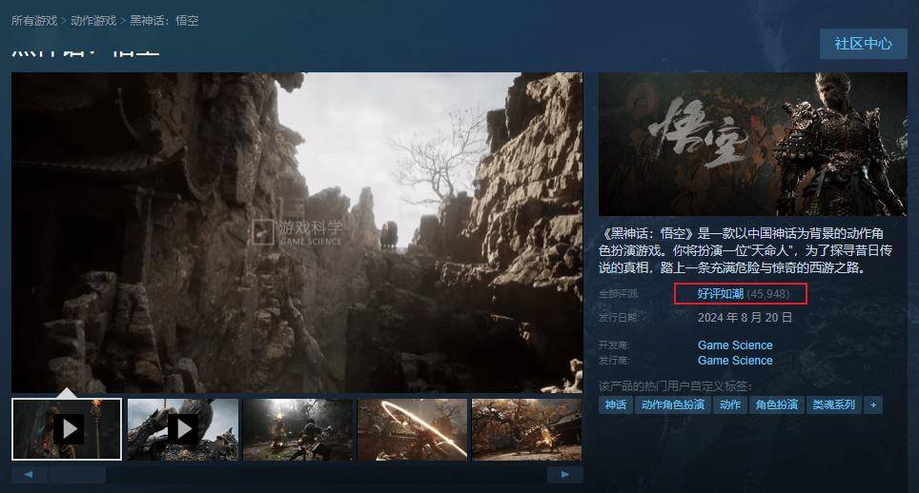Select the 类魂系列 tag

[833, 404]
